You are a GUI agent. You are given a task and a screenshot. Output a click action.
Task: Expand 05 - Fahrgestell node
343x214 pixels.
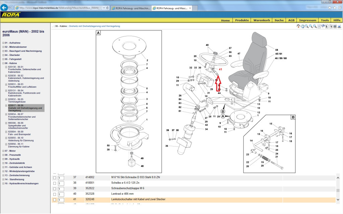[x=3, y=59]
